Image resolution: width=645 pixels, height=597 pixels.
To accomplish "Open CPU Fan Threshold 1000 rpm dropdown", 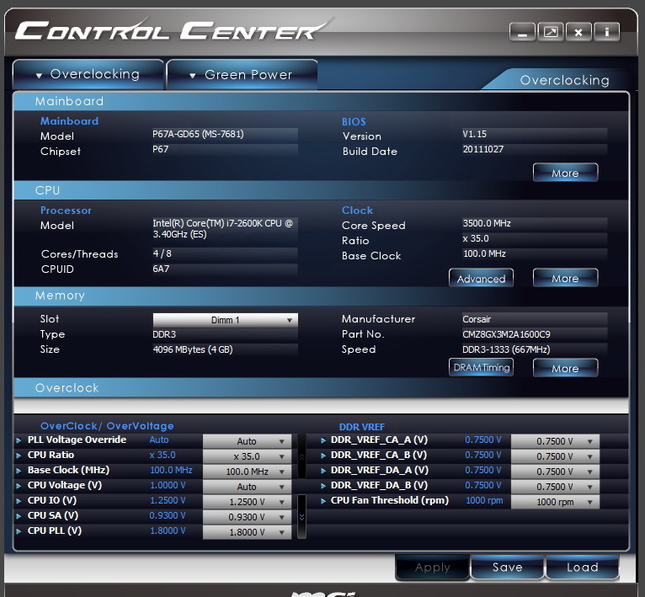I will point(555,503).
